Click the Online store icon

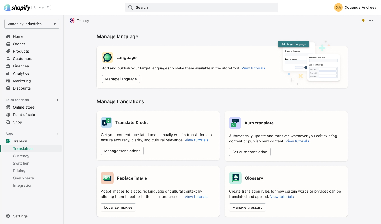click(8, 107)
